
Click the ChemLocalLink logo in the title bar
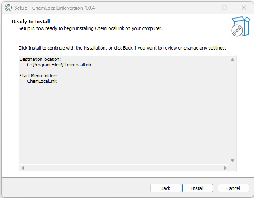pyautogui.click(x=8, y=8)
